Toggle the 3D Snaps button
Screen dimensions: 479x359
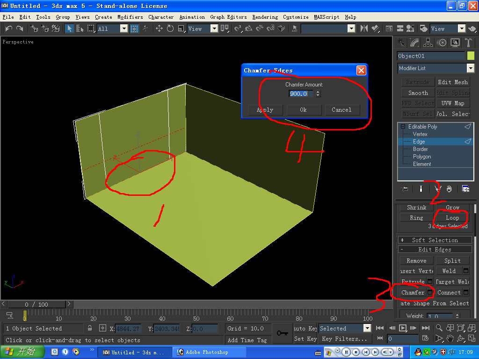pyautogui.click(x=238, y=29)
